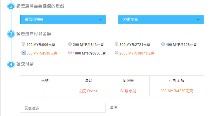
Task: Click the 付款金額 column header
Action: tap(177, 81)
